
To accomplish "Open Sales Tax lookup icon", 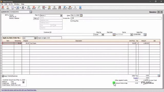I will click(x=159, y=76).
